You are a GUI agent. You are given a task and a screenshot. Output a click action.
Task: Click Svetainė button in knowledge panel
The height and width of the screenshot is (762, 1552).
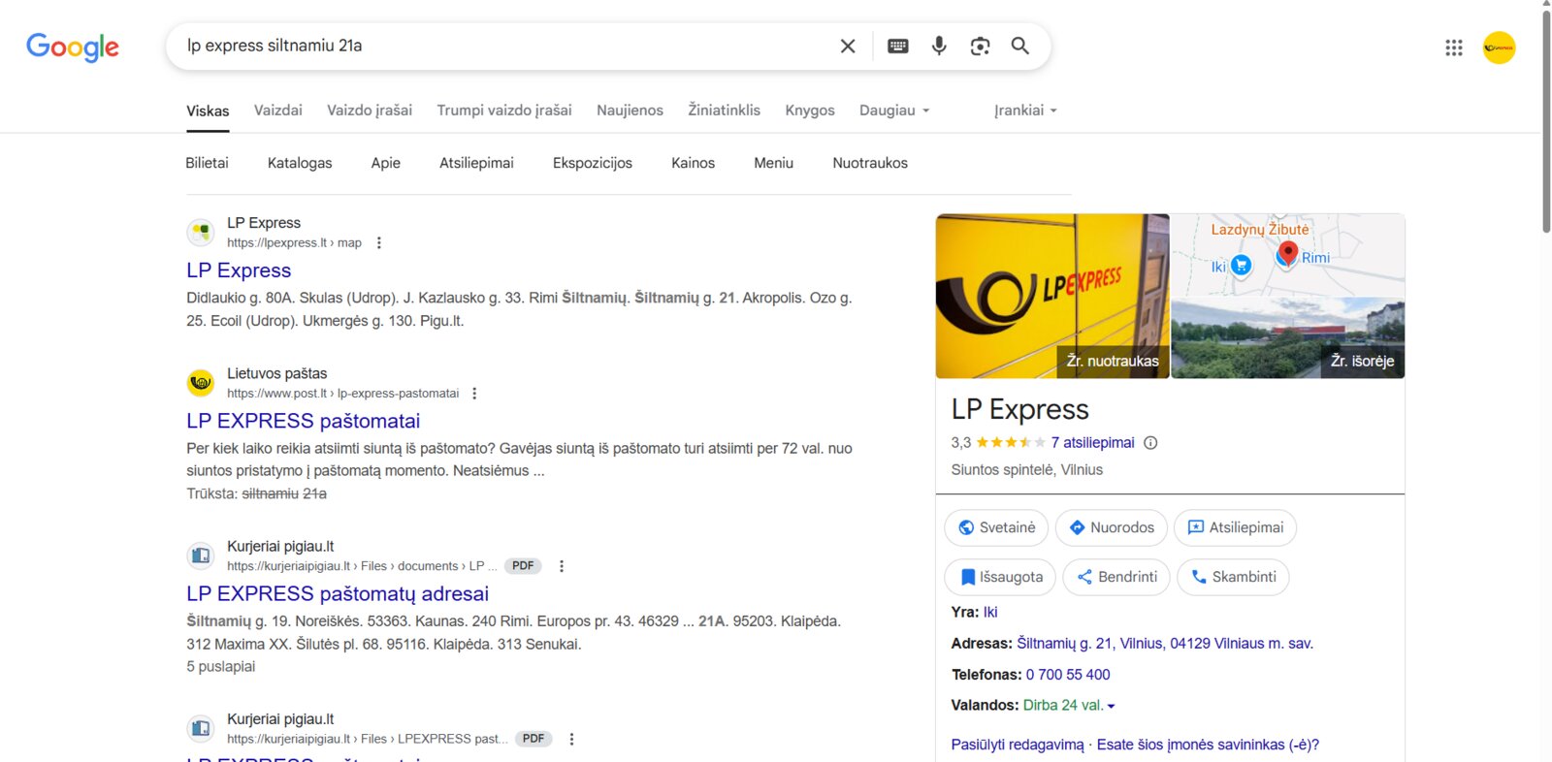pos(996,527)
